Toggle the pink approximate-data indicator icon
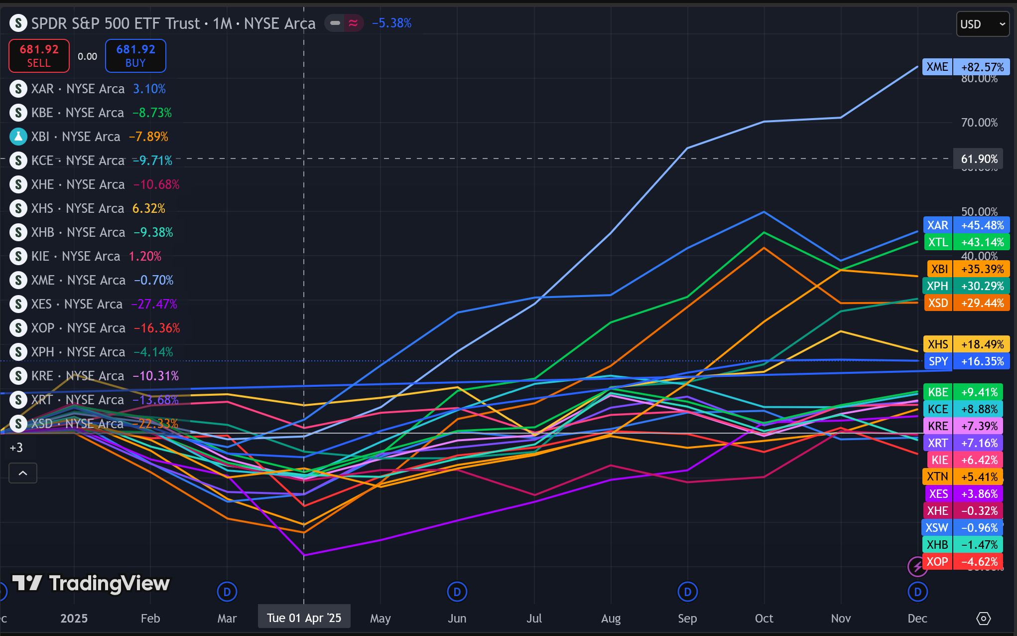1017x636 pixels. (x=353, y=23)
